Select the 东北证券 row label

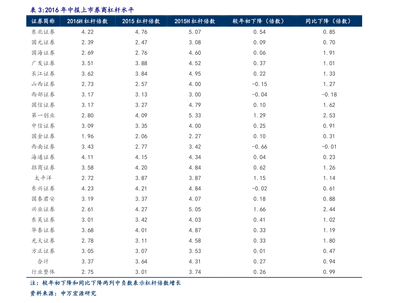tap(43, 32)
